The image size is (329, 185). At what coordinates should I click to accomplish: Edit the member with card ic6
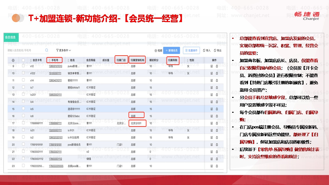212,116
